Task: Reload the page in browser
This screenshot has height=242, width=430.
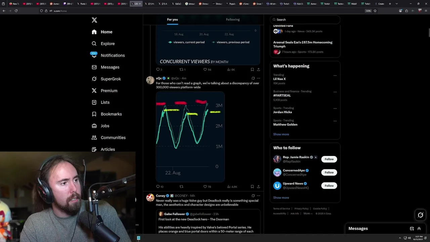Action: 16,11
